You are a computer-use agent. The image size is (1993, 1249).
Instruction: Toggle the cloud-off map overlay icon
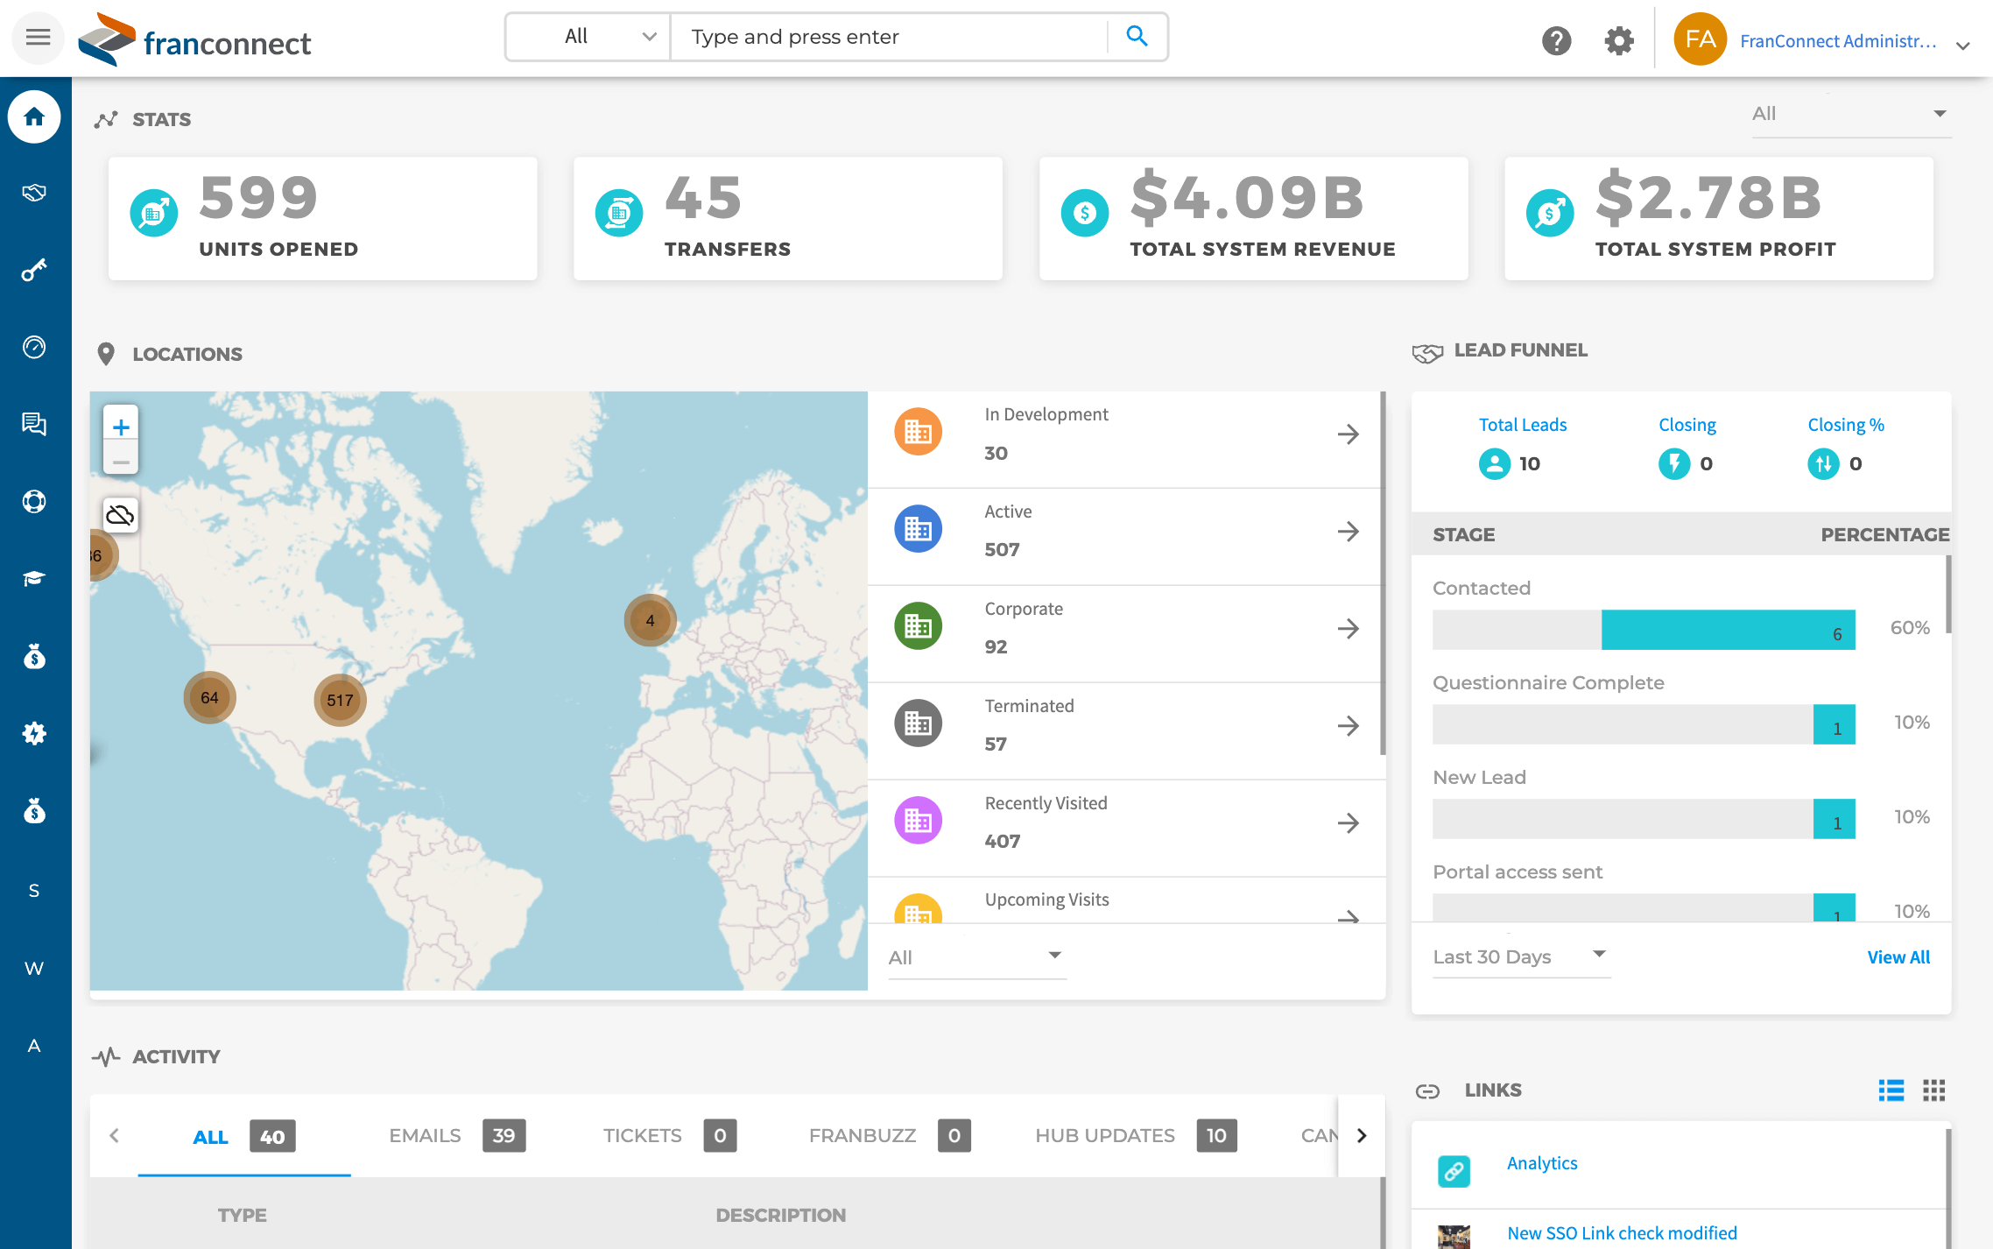point(120,515)
